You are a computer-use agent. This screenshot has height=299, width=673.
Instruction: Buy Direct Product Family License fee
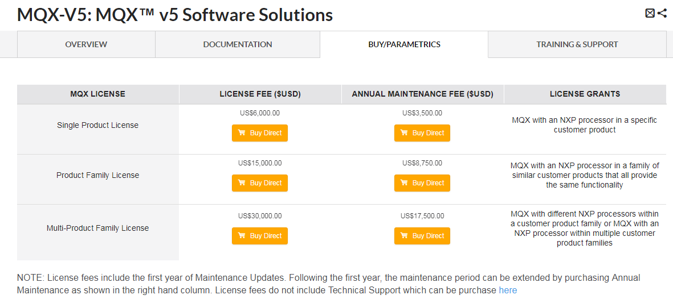260,183
